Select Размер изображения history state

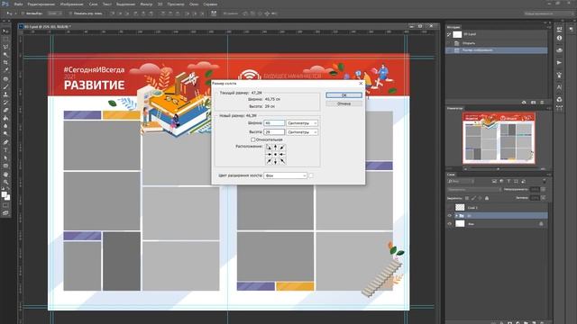coord(496,50)
